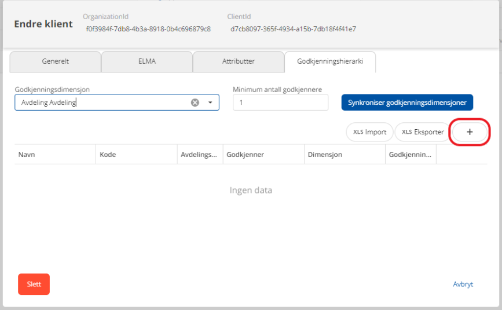
Task: Sort by the Navn column header
Action: click(55, 155)
